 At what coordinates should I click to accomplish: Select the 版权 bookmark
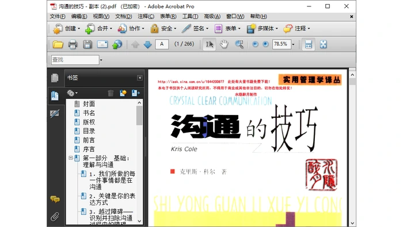point(89,122)
